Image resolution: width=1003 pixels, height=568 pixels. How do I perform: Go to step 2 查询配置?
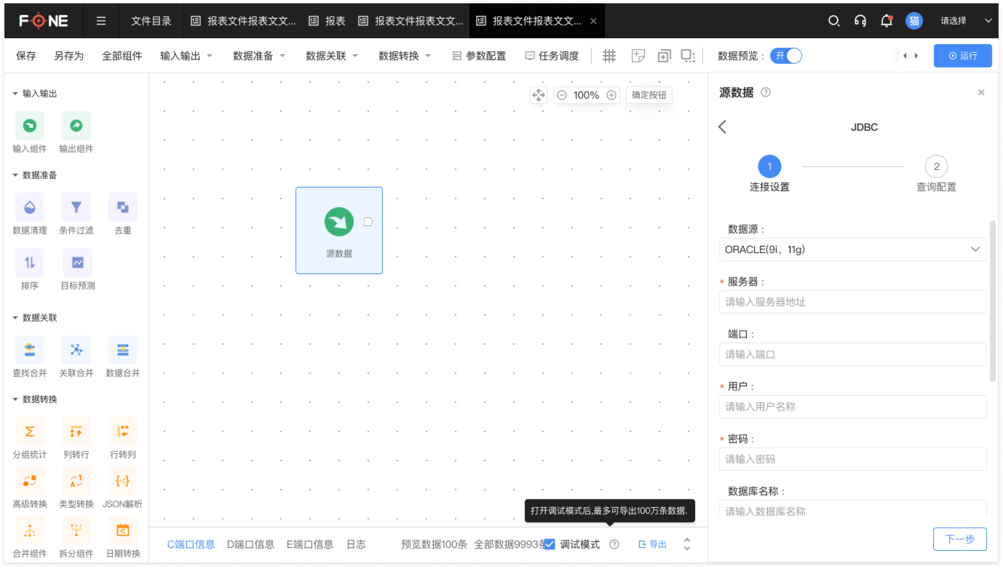pyautogui.click(x=936, y=167)
